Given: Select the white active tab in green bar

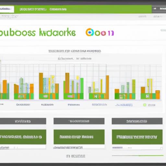Looking at the screenshot, I should pyautogui.click(x=7, y=9).
